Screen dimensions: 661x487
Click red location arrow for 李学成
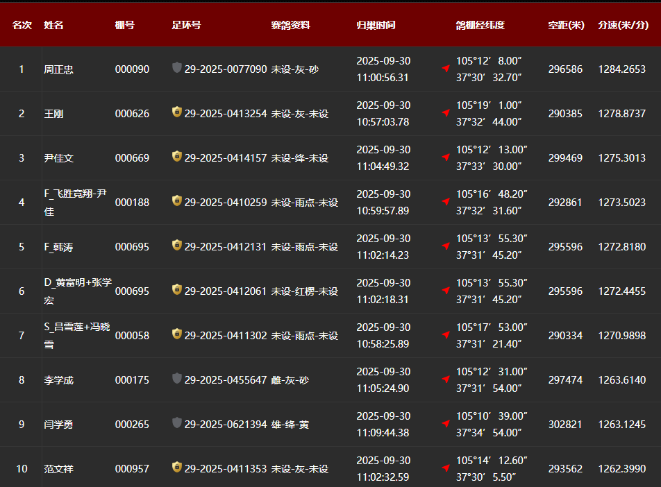(x=446, y=379)
